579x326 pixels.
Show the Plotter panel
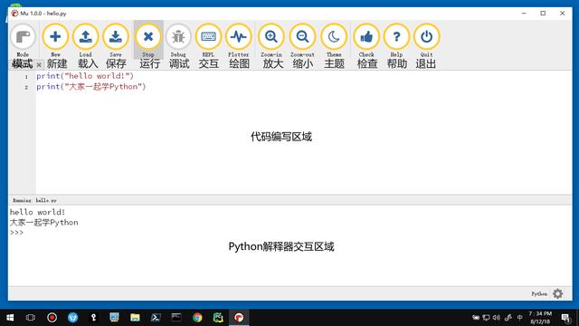(239, 37)
